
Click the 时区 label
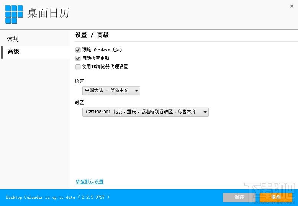79,103
